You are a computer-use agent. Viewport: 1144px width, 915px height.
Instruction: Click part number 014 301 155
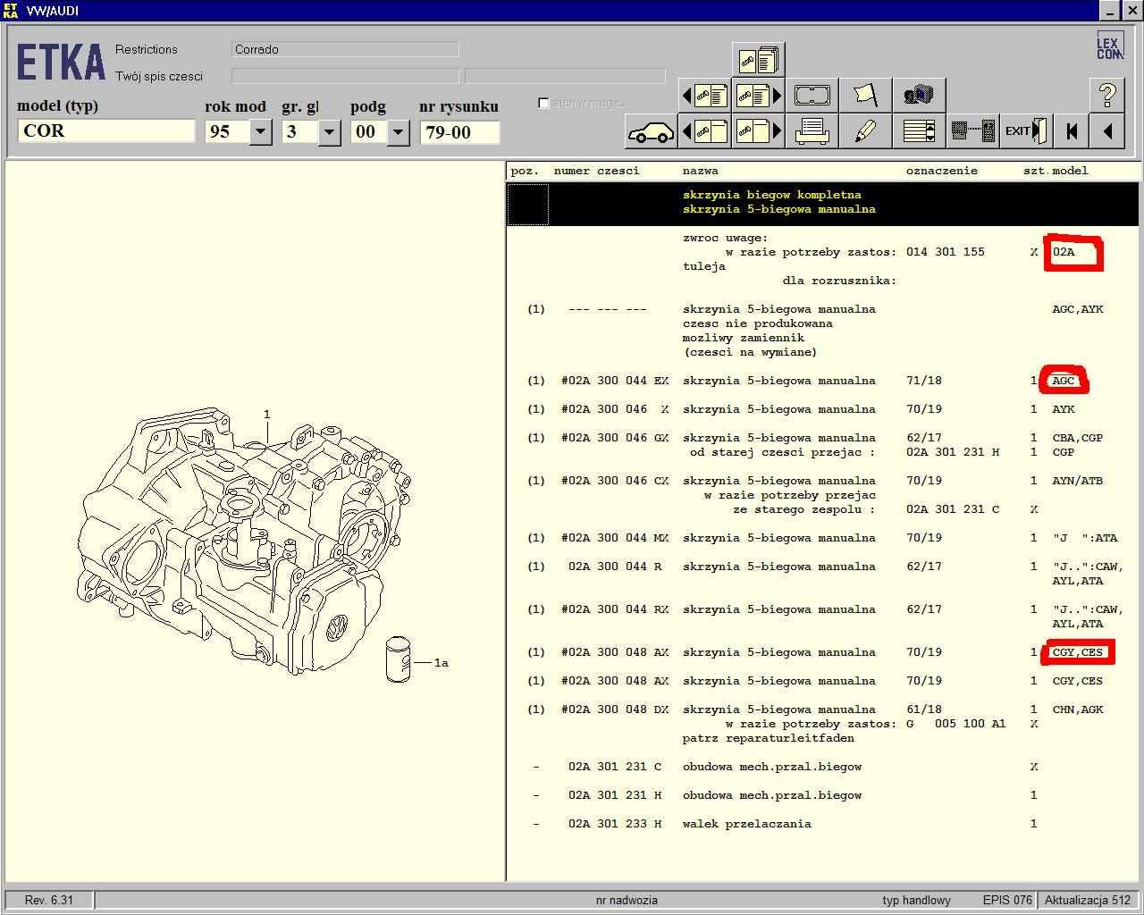pos(945,252)
